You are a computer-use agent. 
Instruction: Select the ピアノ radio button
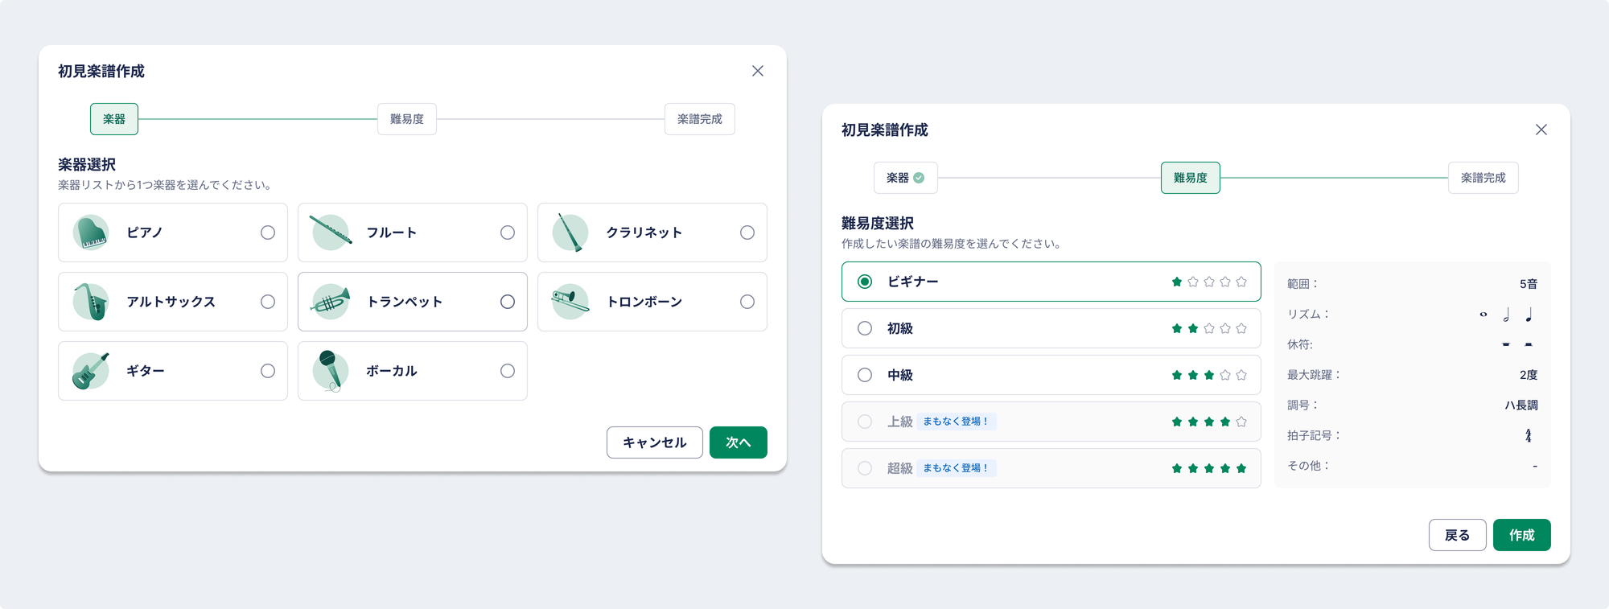click(x=268, y=232)
